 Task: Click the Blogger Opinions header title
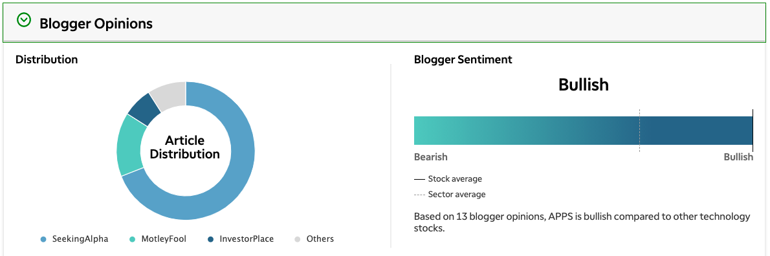[96, 23]
